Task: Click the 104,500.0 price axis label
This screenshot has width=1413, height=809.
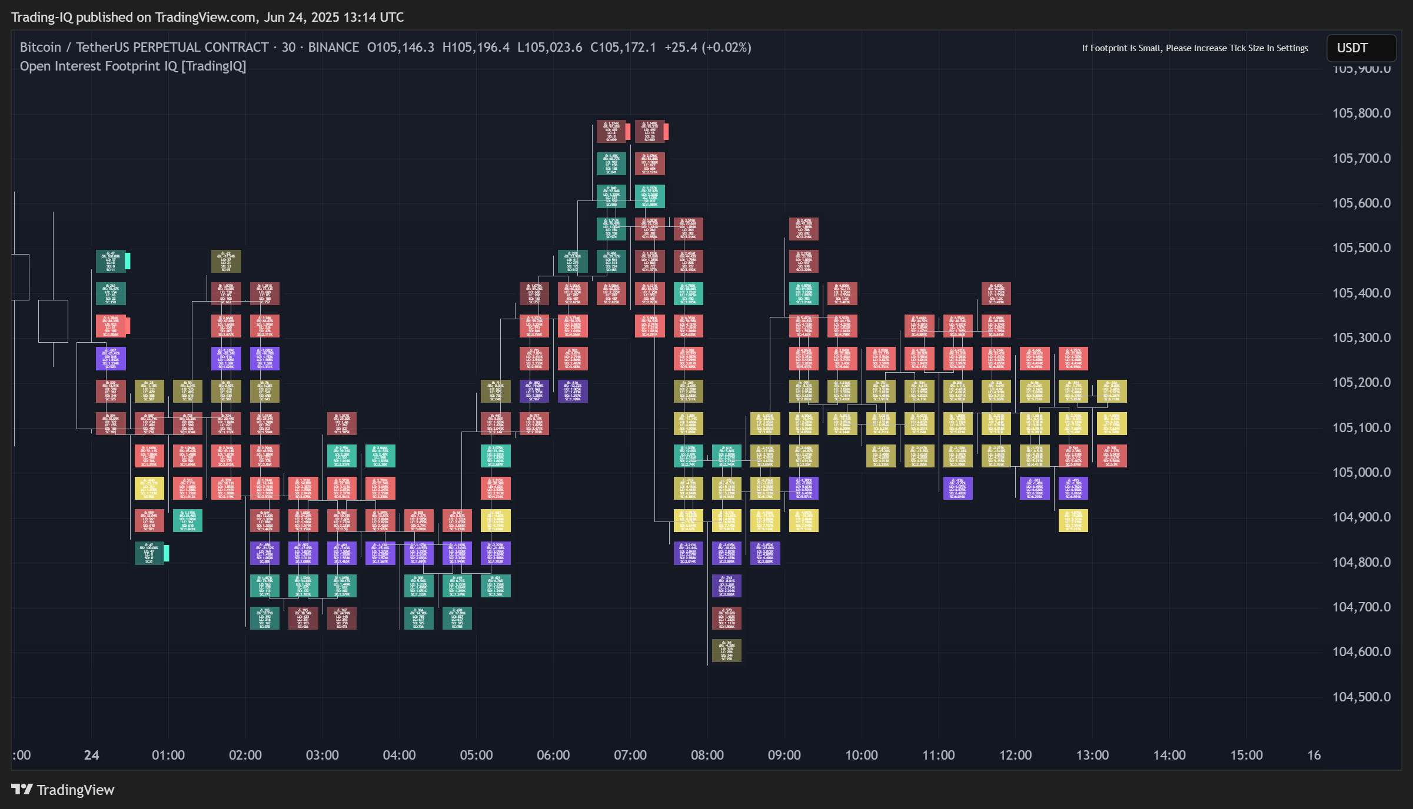Action: [1361, 697]
